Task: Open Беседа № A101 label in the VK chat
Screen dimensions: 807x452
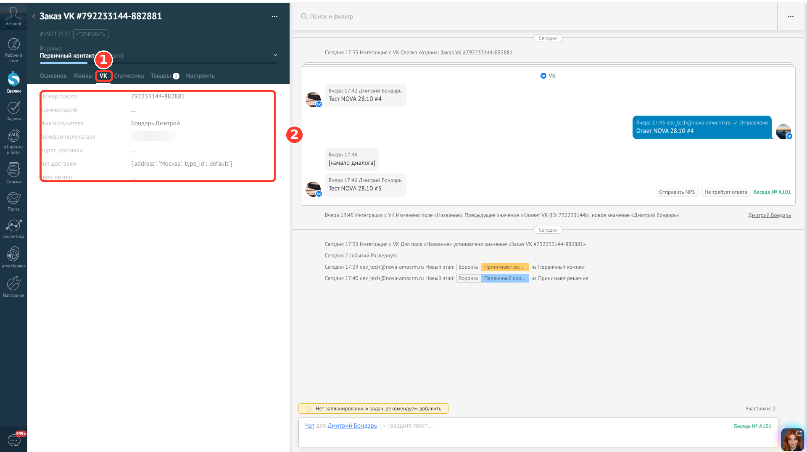Action: point(772,192)
